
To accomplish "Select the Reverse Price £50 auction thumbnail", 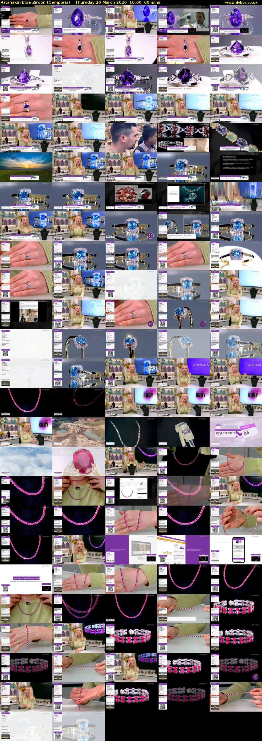I will click(x=236, y=432).
